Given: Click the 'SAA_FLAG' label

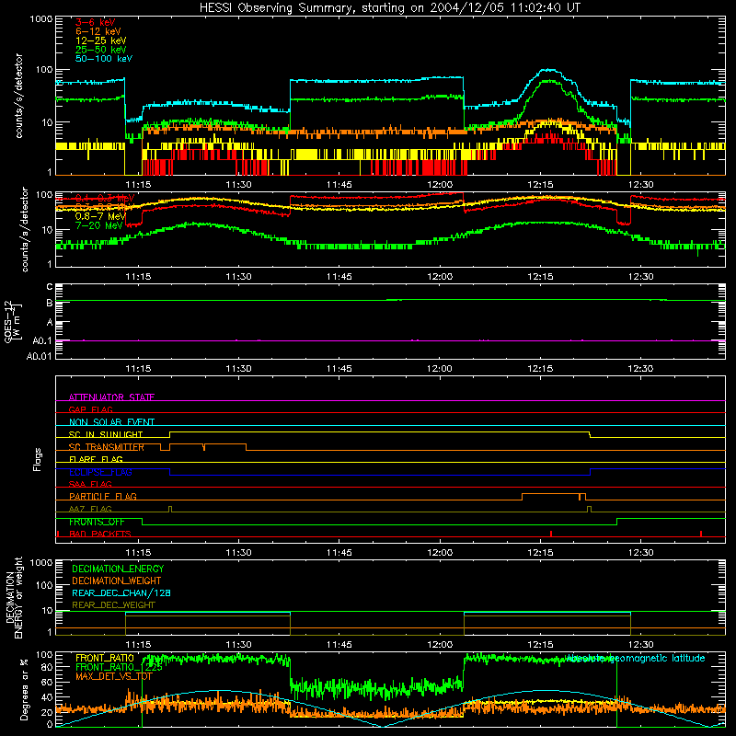Looking at the screenshot, I should 90,484.
